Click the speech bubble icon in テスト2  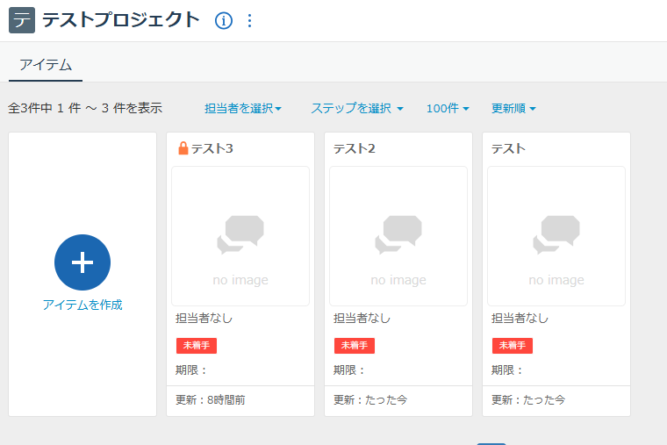tap(398, 234)
